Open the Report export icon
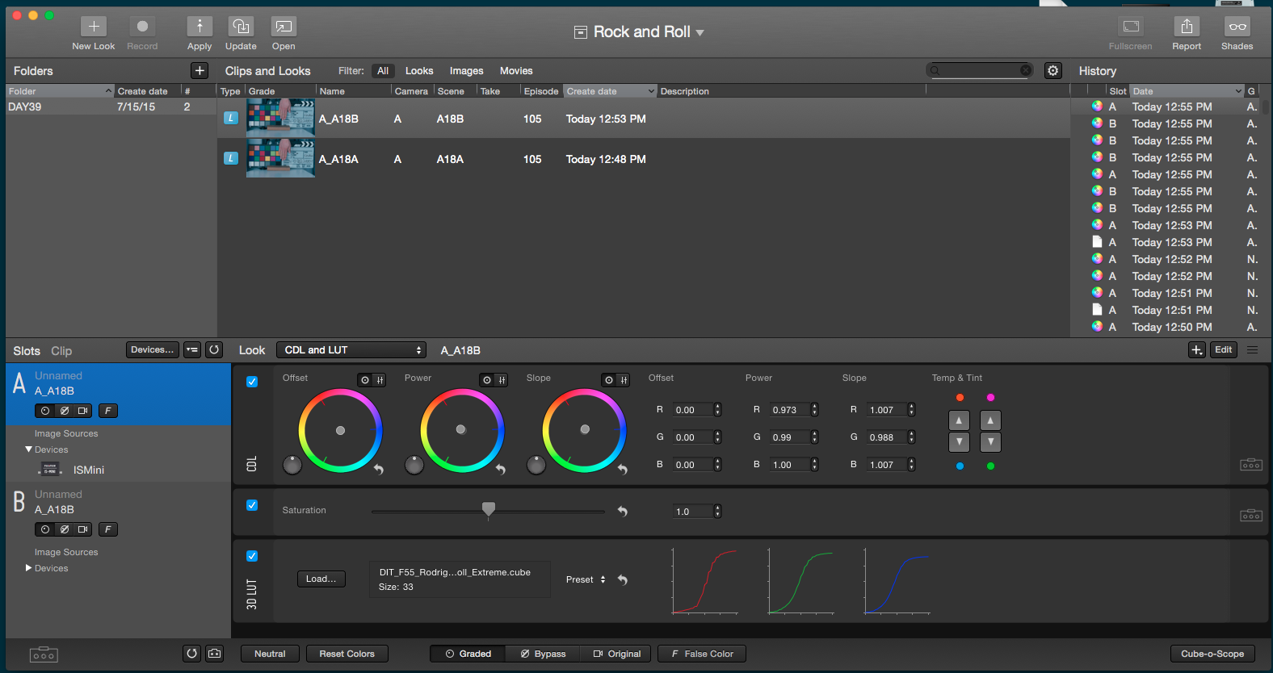 tap(1187, 27)
